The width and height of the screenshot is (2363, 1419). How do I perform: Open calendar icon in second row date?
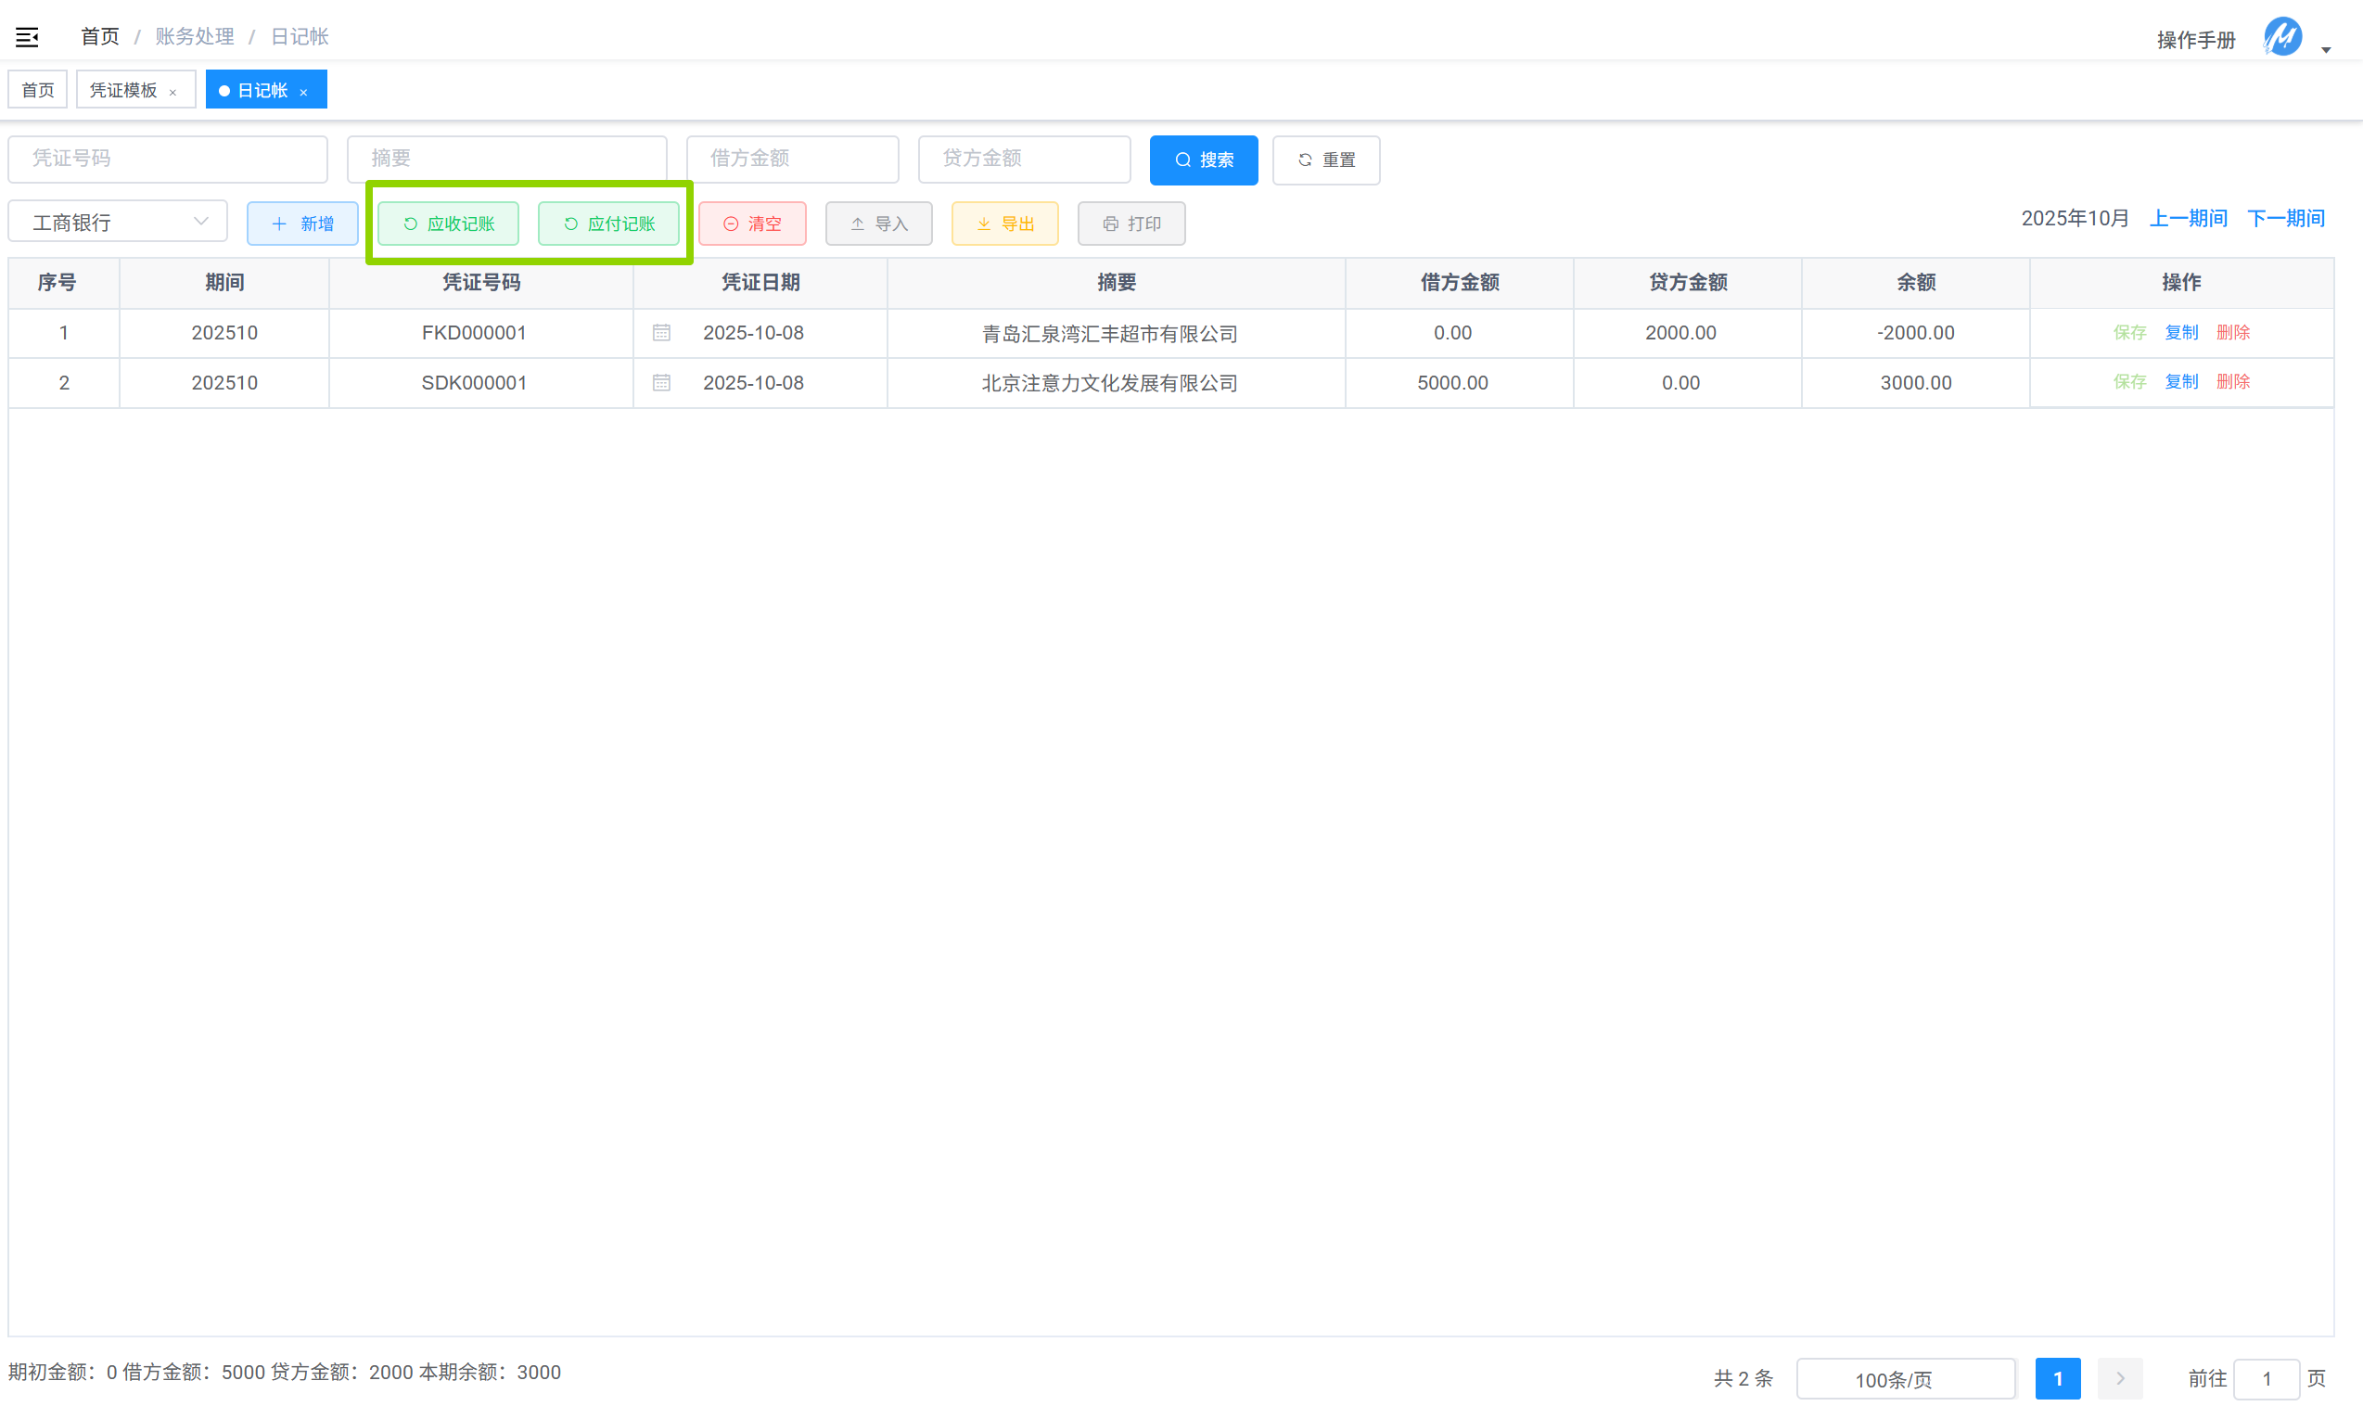[661, 382]
